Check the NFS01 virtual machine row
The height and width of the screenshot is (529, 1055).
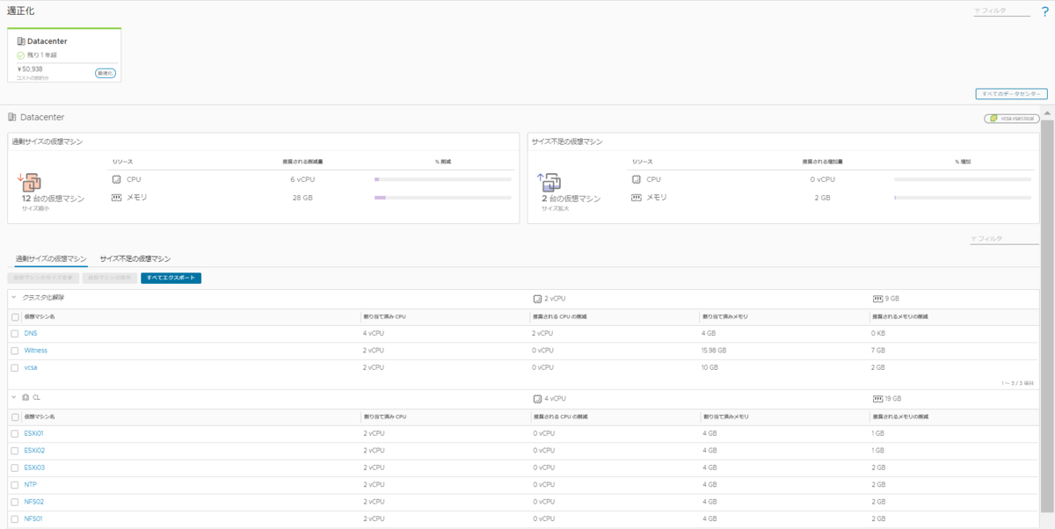tap(15, 518)
